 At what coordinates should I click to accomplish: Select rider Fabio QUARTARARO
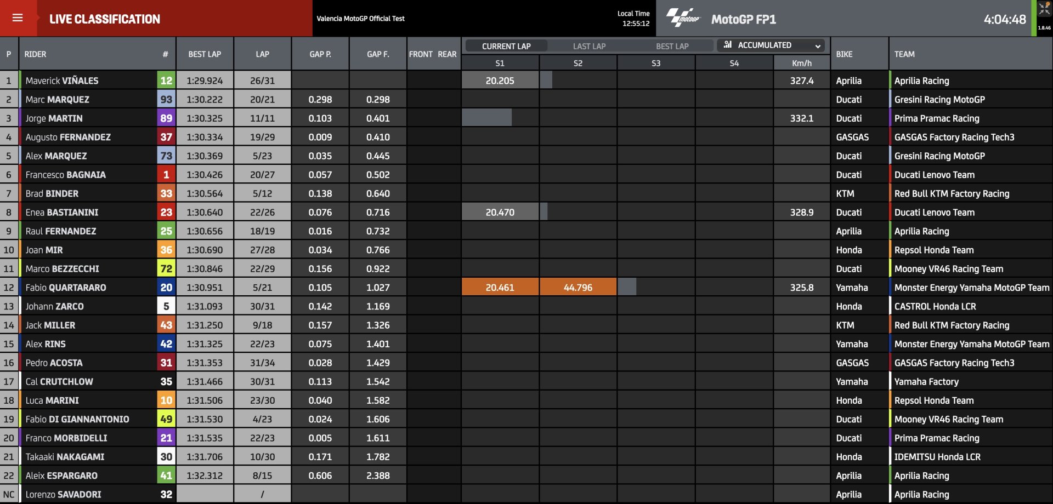(66, 288)
